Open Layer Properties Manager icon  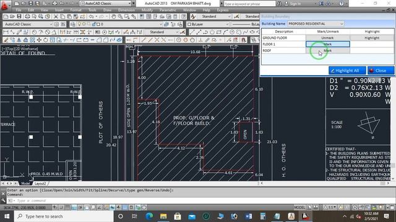click(73, 25)
